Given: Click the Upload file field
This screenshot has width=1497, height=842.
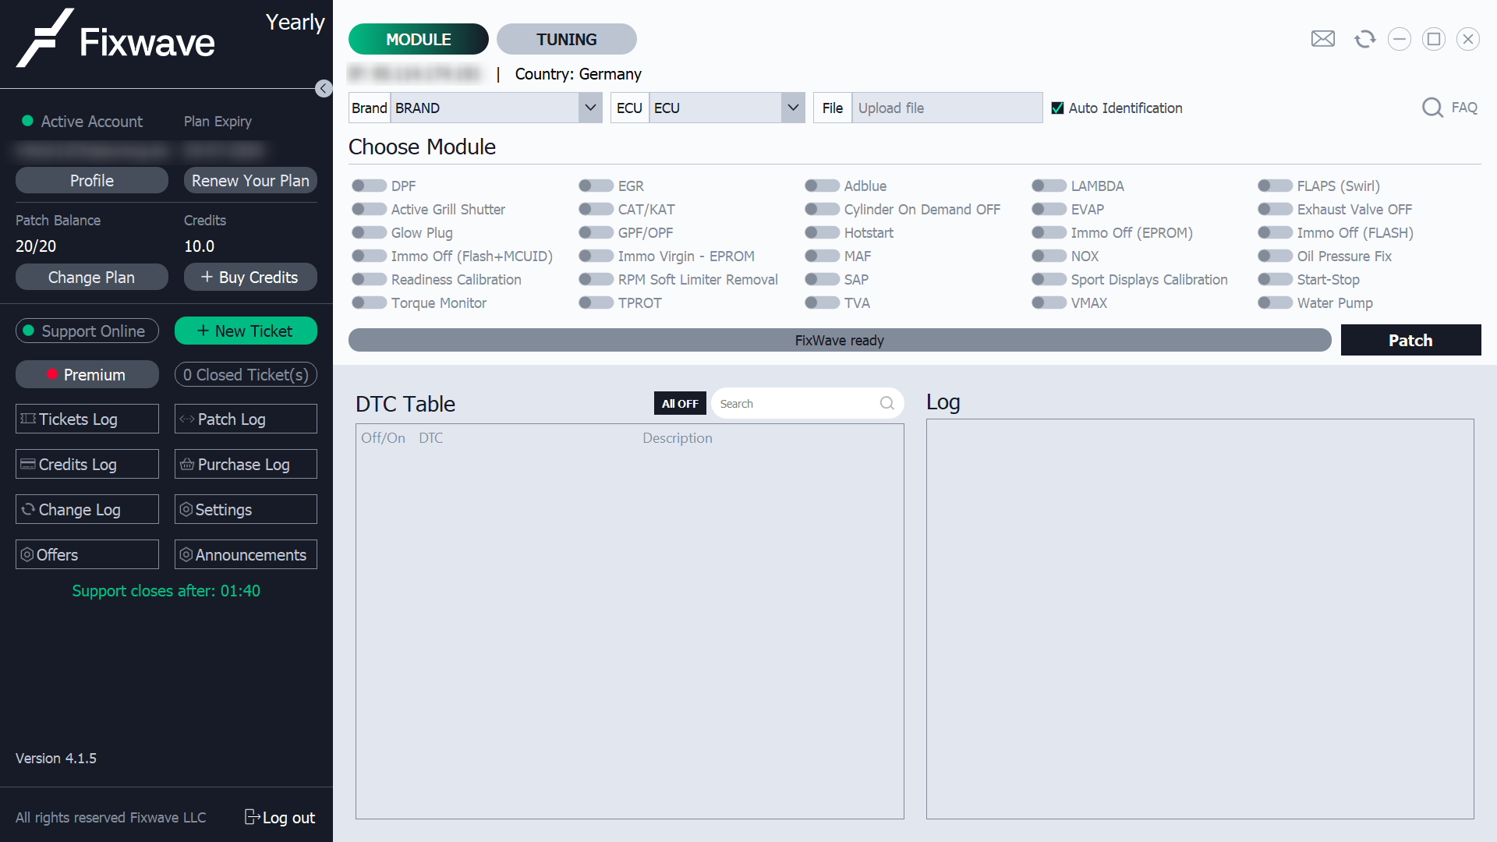Looking at the screenshot, I should click(x=946, y=108).
